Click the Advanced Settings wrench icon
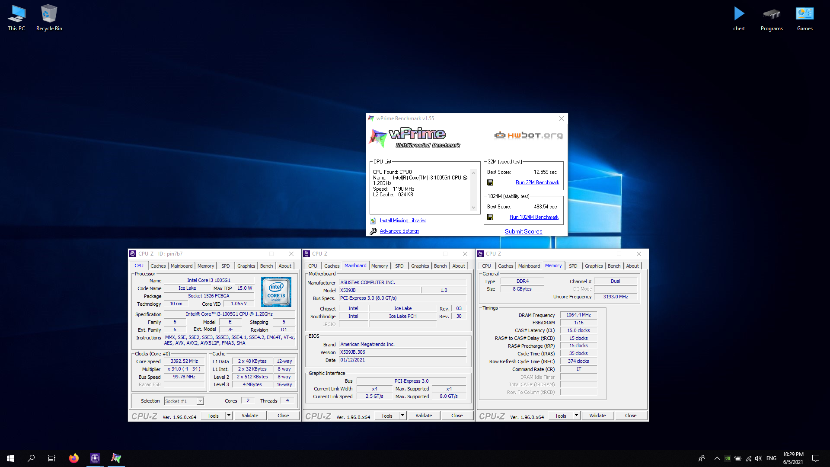830x467 pixels. (x=373, y=231)
